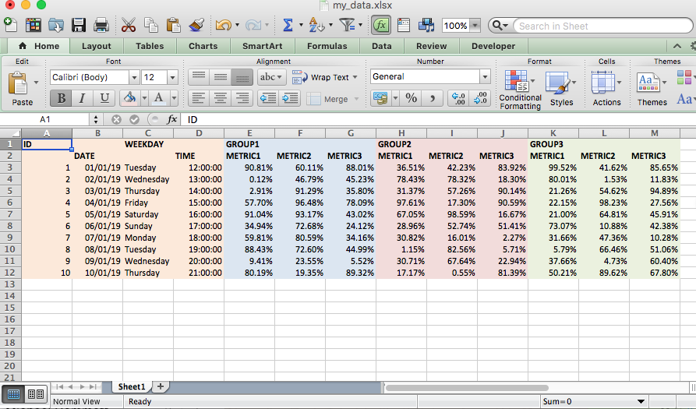Click the Save floppy disk icon
This screenshot has width=696, height=409.
pyautogui.click(x=79, y=25)
